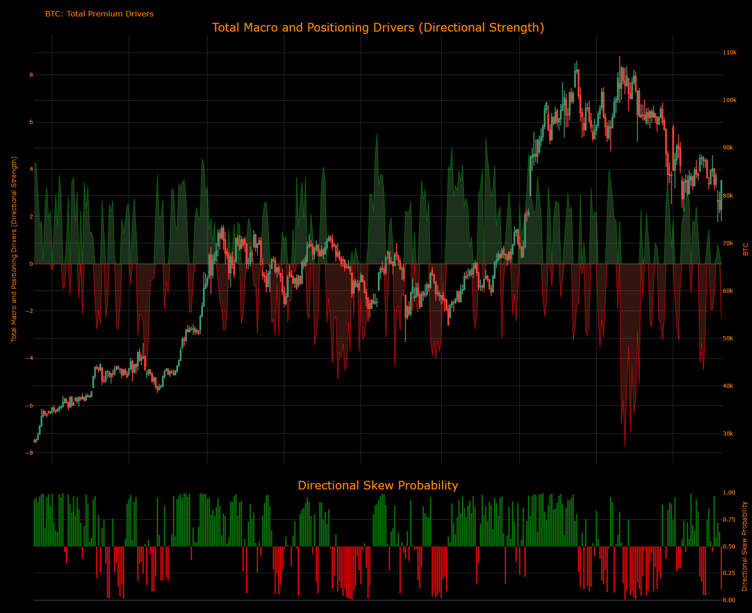The height and width of the screenshot is (613, 752).
Task: Click the left axis value −6
Action: [29, 406]
